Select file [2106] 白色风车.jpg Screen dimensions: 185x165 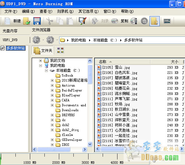[x=120, y=73]
